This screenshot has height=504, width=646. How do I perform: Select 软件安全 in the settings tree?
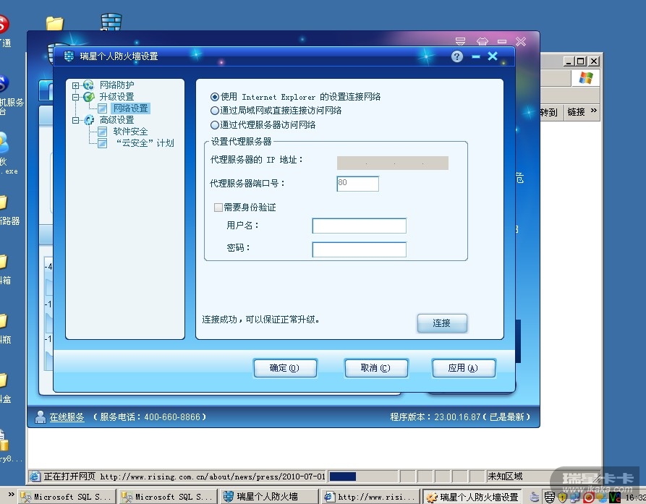tap(130, 132)
